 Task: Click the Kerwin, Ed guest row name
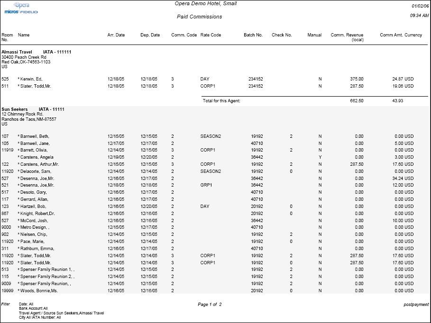click(x=33, y=79)
